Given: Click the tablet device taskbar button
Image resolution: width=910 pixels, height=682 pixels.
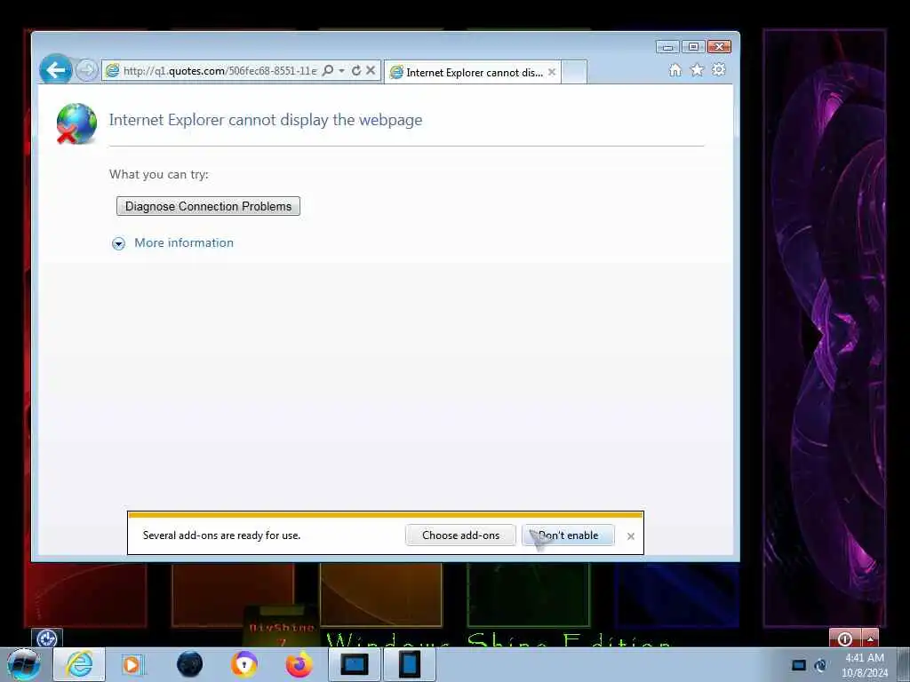Looking at the screenshot, I should tap(409, 664).
